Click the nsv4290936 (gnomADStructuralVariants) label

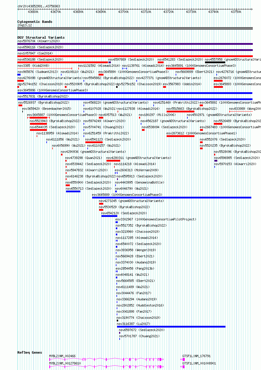pyautogui.click(x=93, y=152)
